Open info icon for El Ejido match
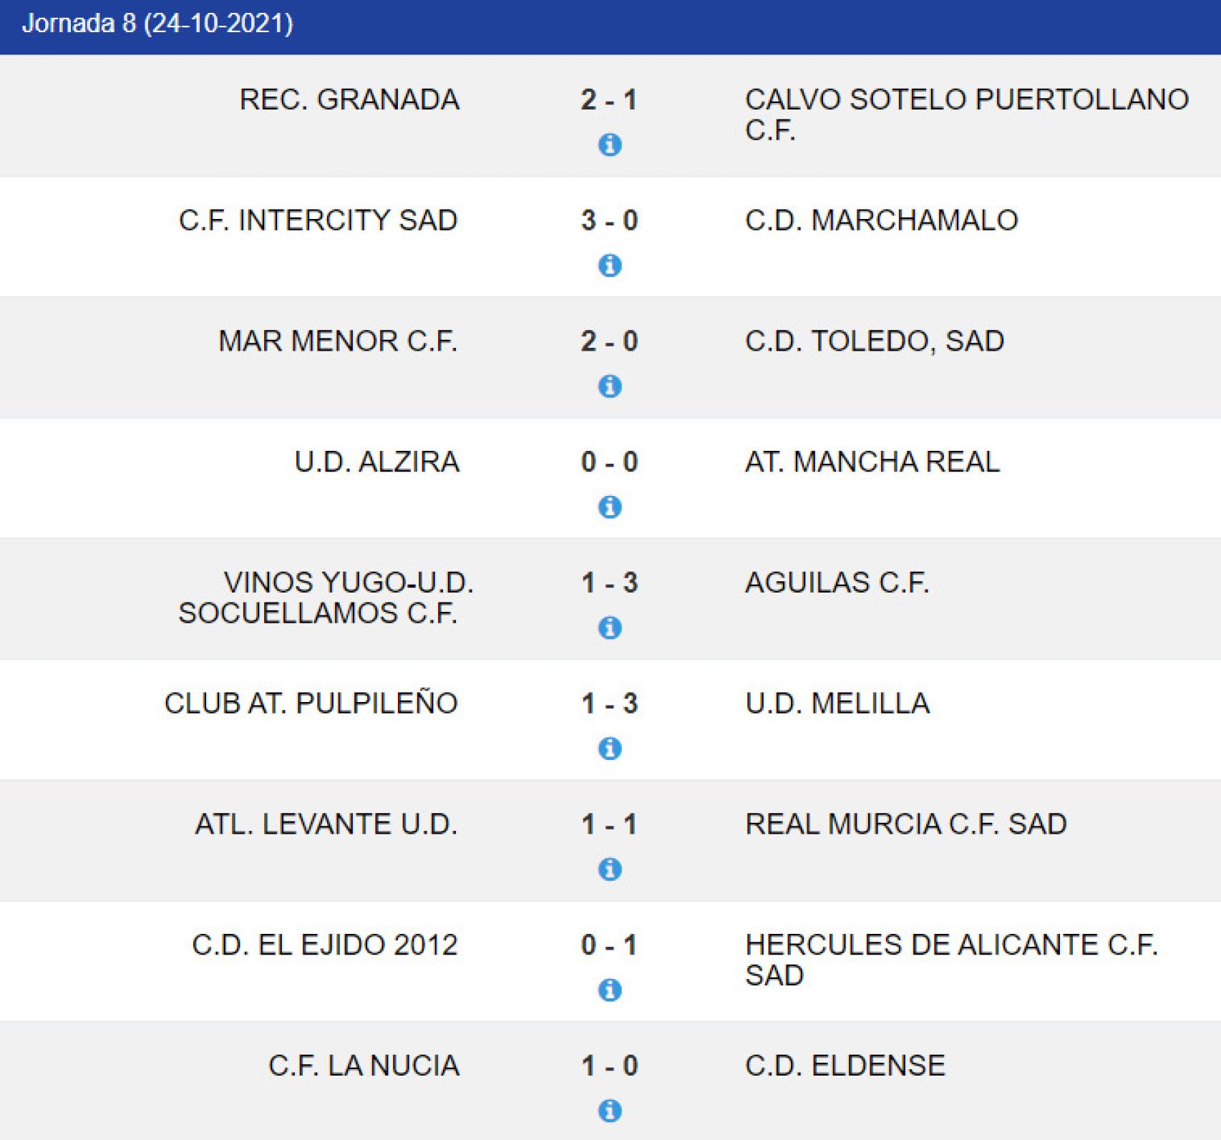Image resolution: width=1221 pixels, height=1140 pixels. click(x=610, y=991)
